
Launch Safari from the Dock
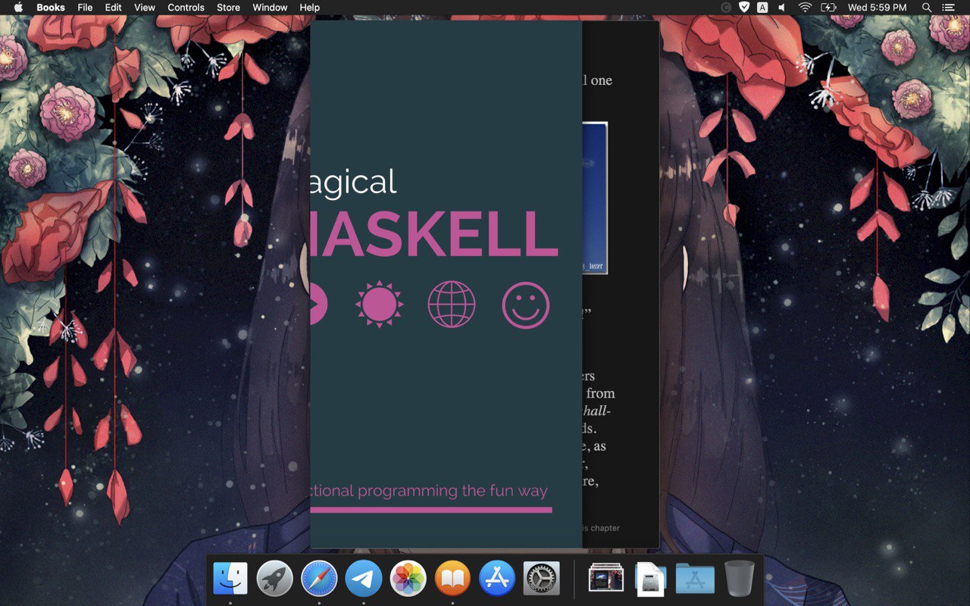319,579
